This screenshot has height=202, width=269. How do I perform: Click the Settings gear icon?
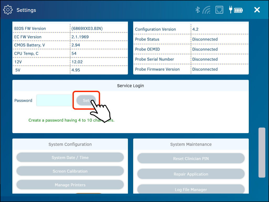tap(8, 9)
